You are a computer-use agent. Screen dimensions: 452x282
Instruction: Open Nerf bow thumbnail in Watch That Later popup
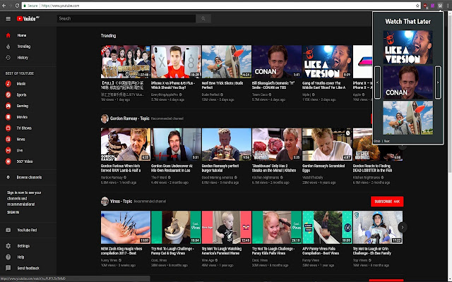408,118
